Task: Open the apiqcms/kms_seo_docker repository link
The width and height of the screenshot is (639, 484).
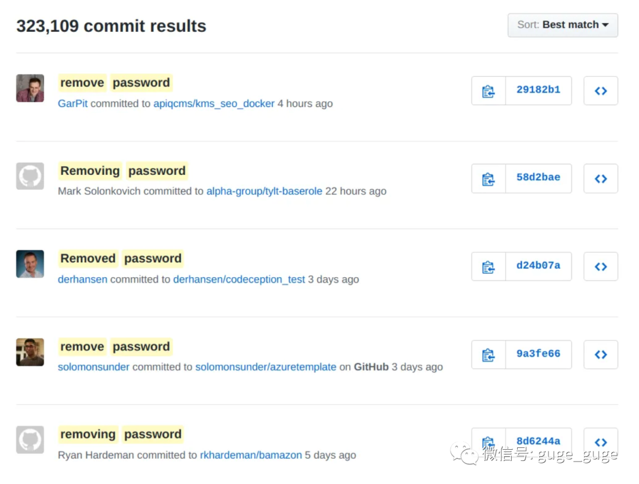Action: pos(214,103)
